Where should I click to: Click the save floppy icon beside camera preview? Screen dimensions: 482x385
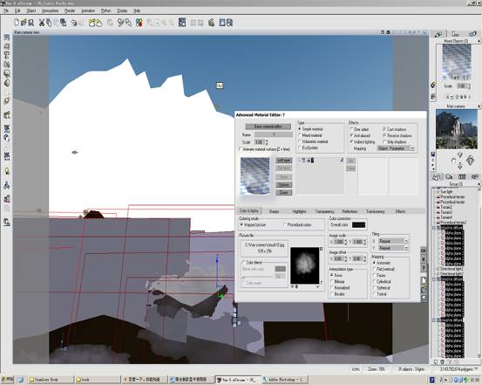pyautogui.click(x=433, y=154)
